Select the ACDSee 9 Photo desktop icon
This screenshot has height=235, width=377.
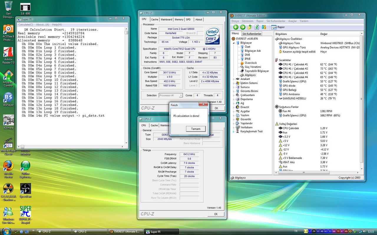point(8,33)
